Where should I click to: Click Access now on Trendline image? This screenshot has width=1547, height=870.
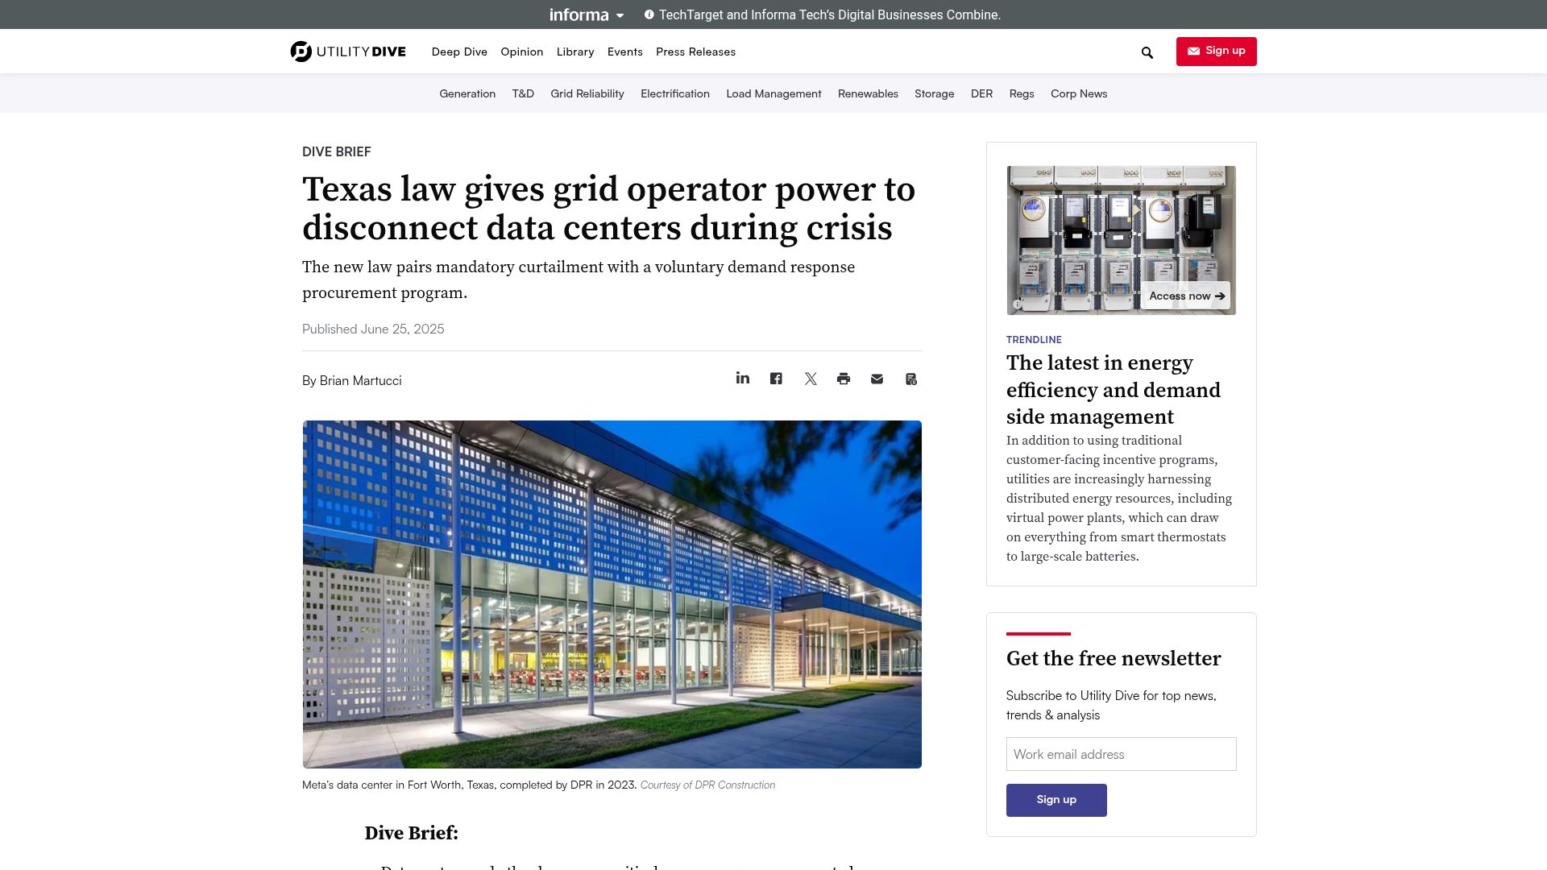[x=1186, y=296]
